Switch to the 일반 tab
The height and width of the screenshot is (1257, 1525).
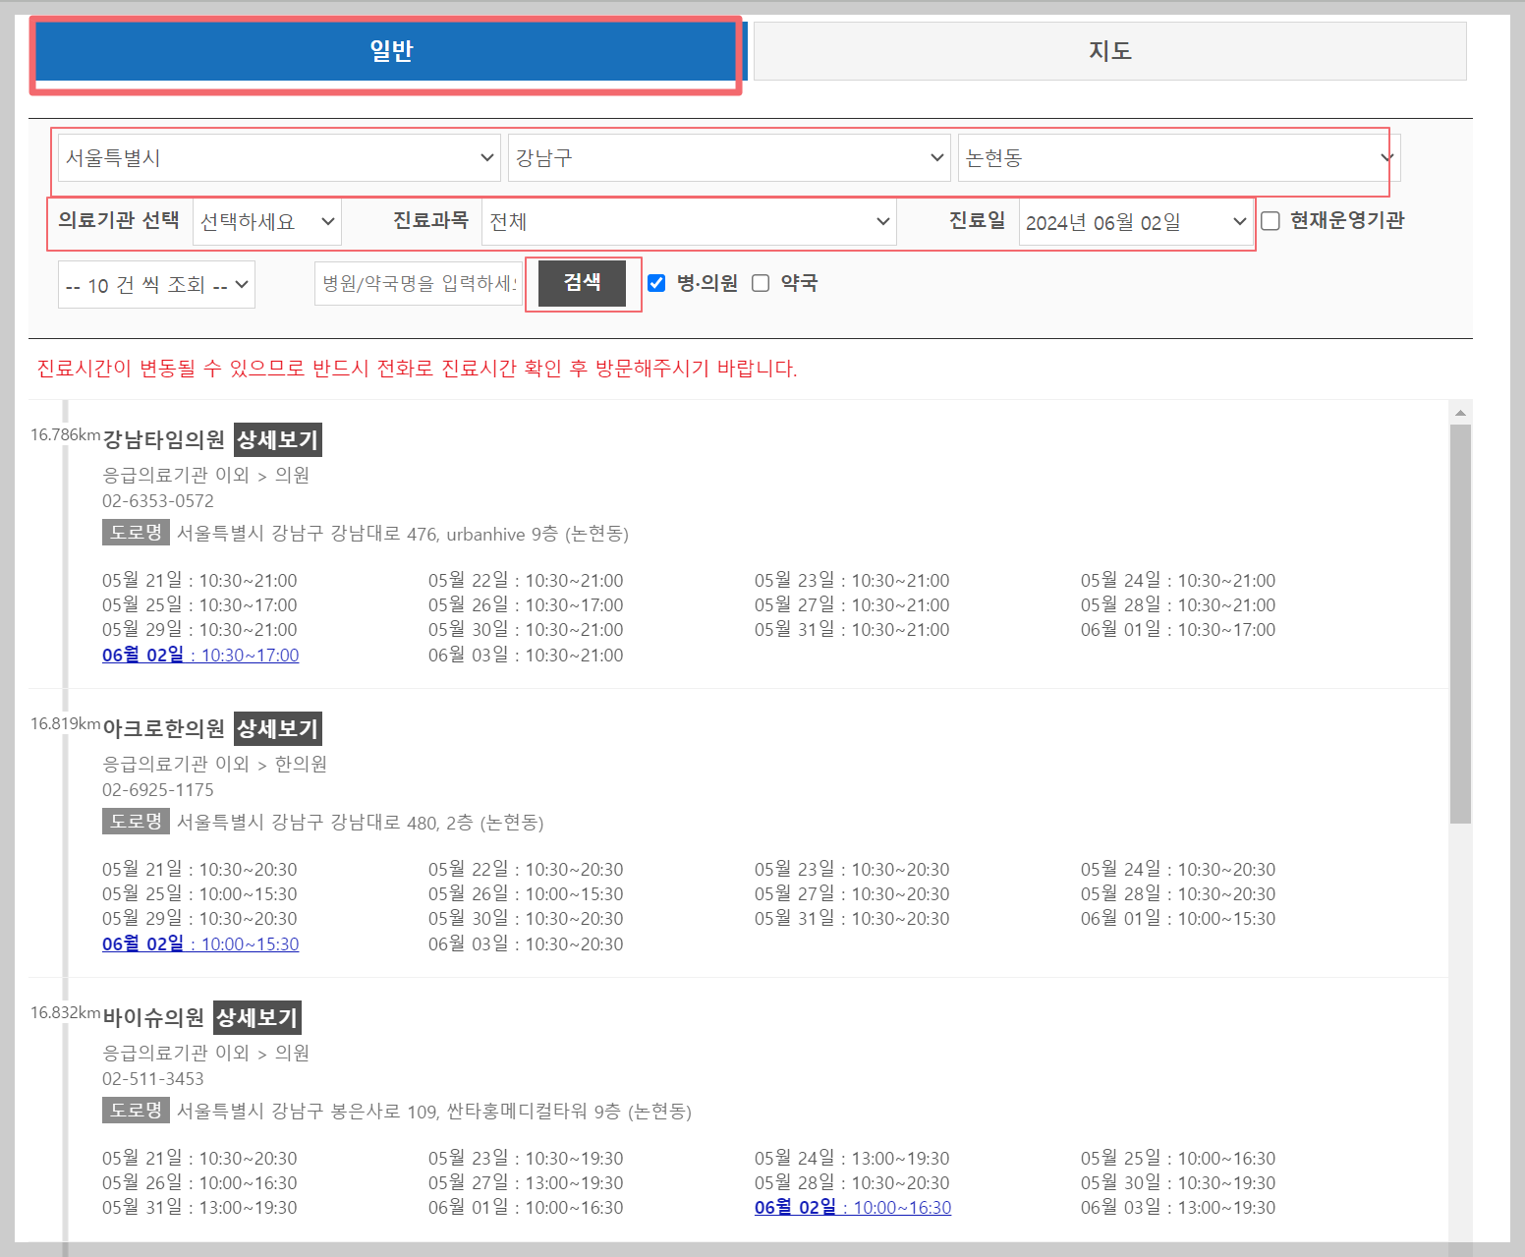click(x=391, y=51)
